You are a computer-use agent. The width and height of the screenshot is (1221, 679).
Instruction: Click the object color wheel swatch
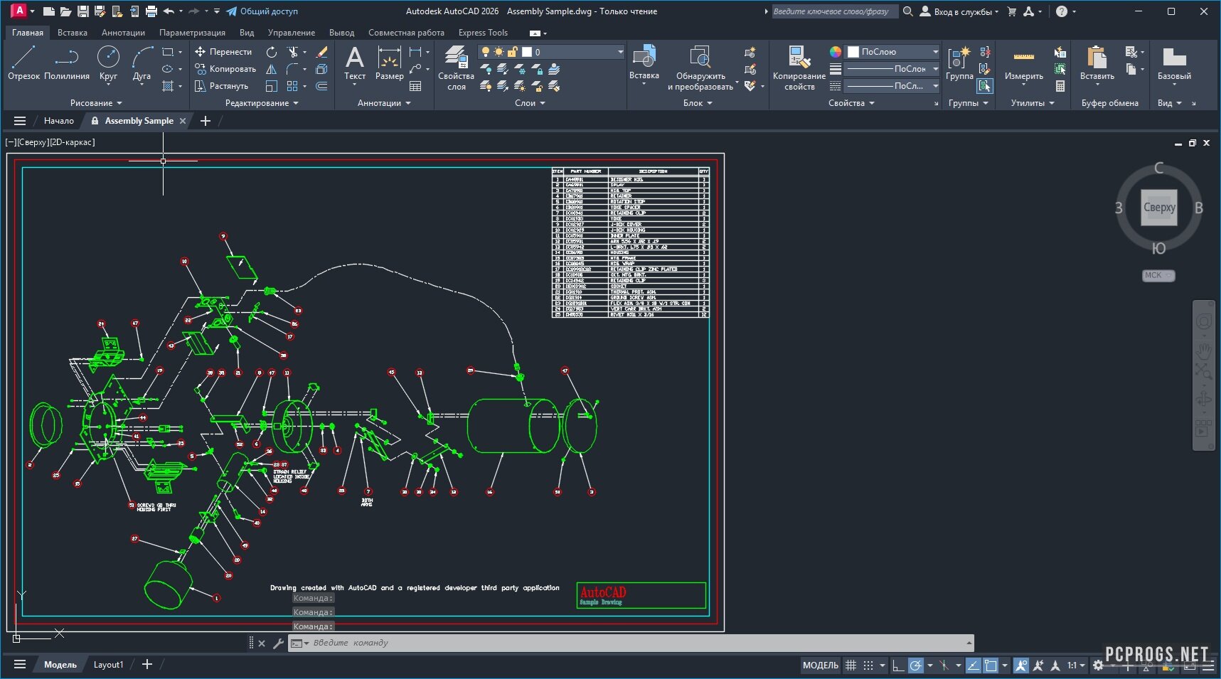[x=836, y=52]
